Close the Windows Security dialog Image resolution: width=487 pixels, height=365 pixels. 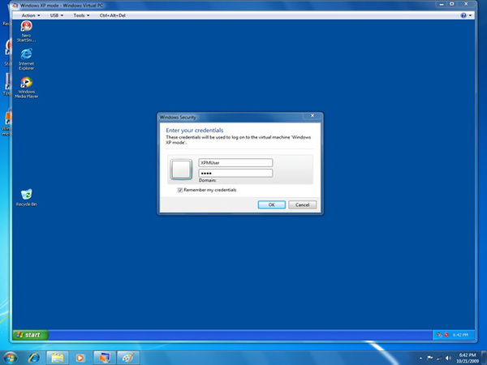[312, 116]
